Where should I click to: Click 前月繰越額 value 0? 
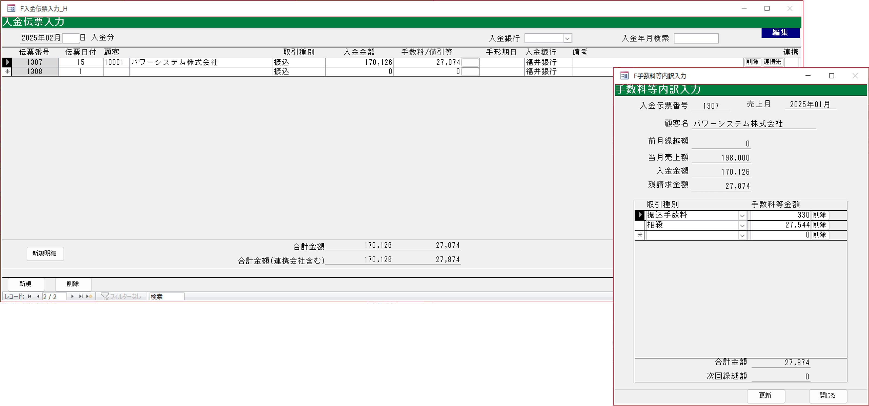(721, 144)
